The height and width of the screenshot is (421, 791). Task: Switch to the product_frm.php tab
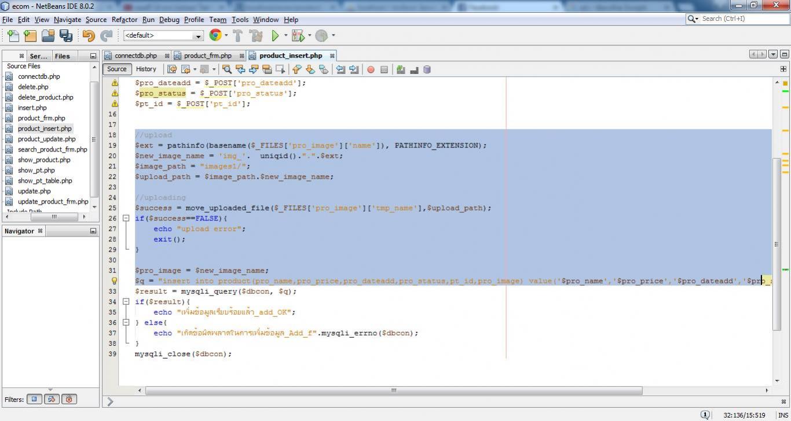pos(207,56)
